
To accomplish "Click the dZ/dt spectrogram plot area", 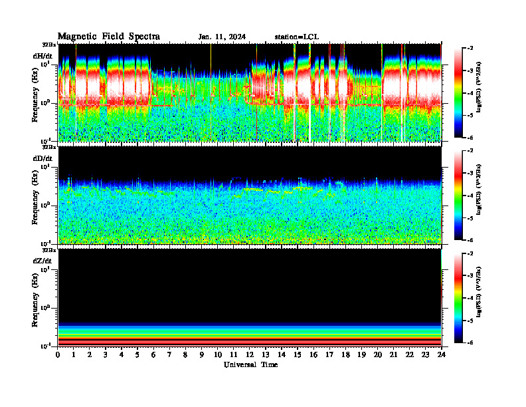I will pos(250,298).
